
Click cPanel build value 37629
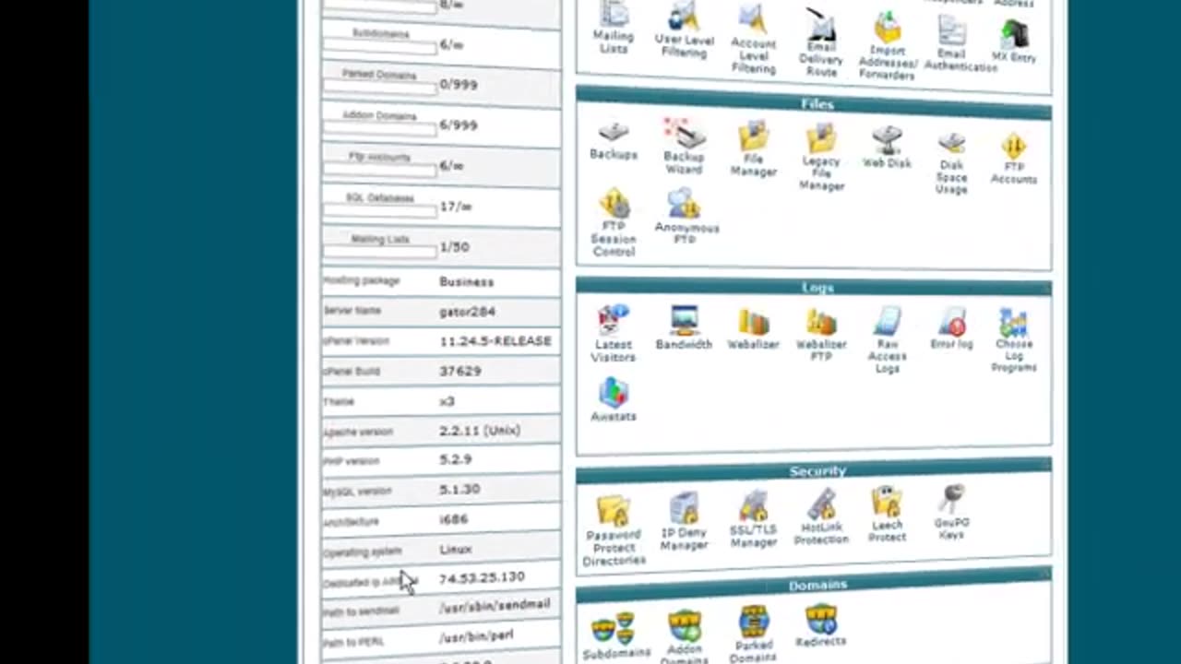coord(459,371)
